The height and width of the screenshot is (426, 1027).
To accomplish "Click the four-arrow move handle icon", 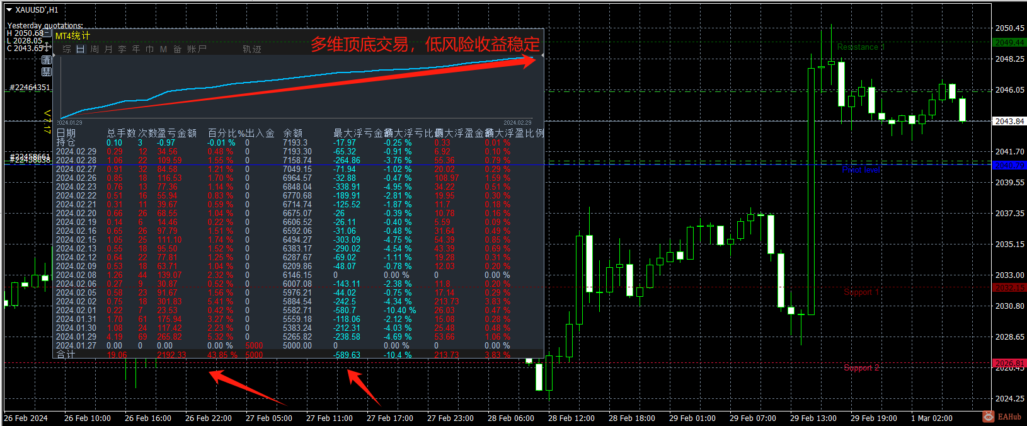I will click(47, 47).
